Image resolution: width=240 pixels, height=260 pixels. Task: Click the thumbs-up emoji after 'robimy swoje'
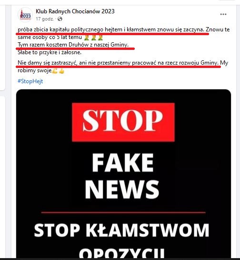tap(61, 71)
